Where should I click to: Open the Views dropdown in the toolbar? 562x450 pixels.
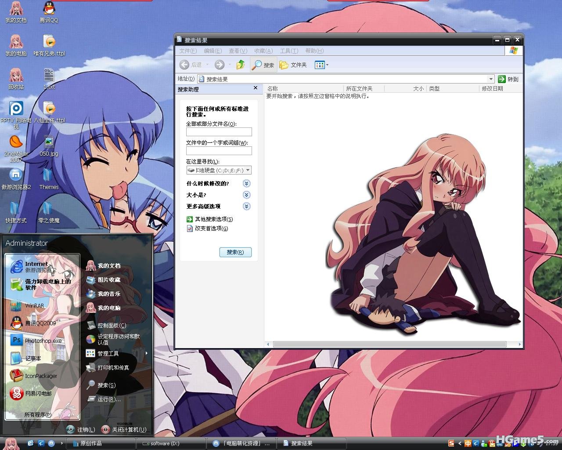(x=321, y=65)
